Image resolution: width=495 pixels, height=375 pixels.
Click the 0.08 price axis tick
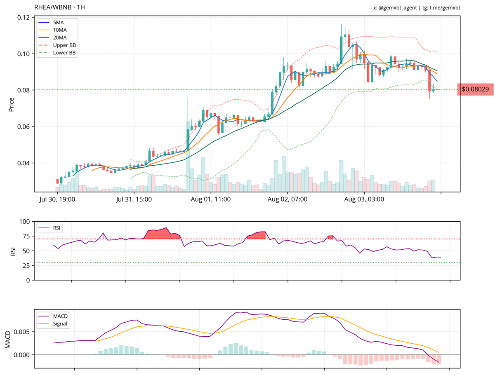23,90
